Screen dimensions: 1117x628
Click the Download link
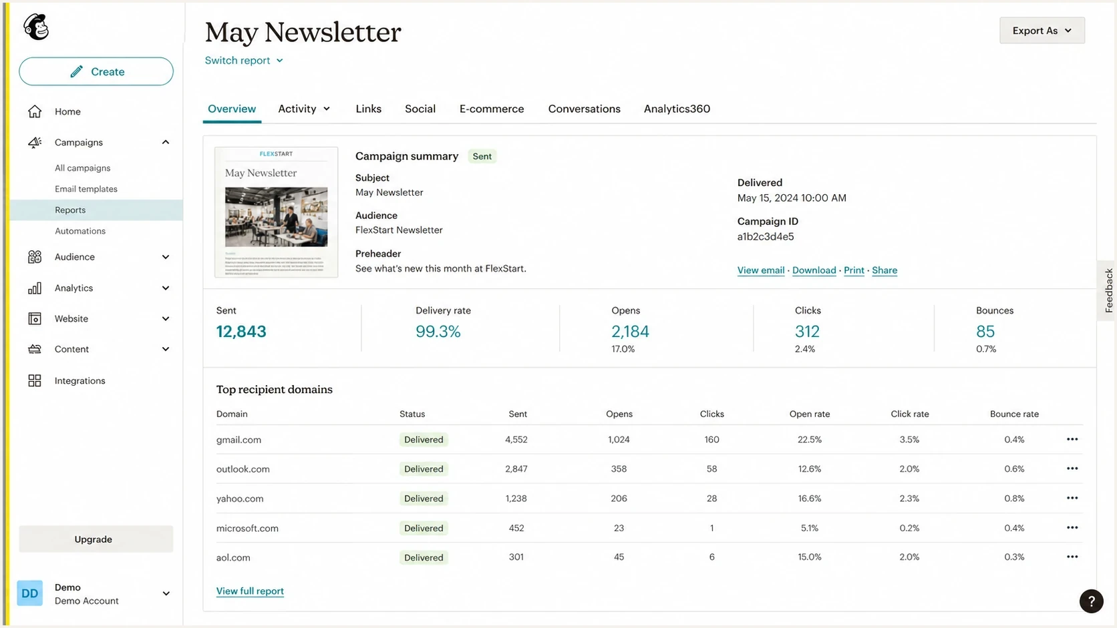814,270
